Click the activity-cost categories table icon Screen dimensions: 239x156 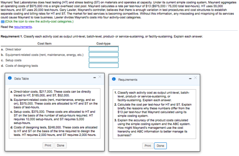click(3, 22)
